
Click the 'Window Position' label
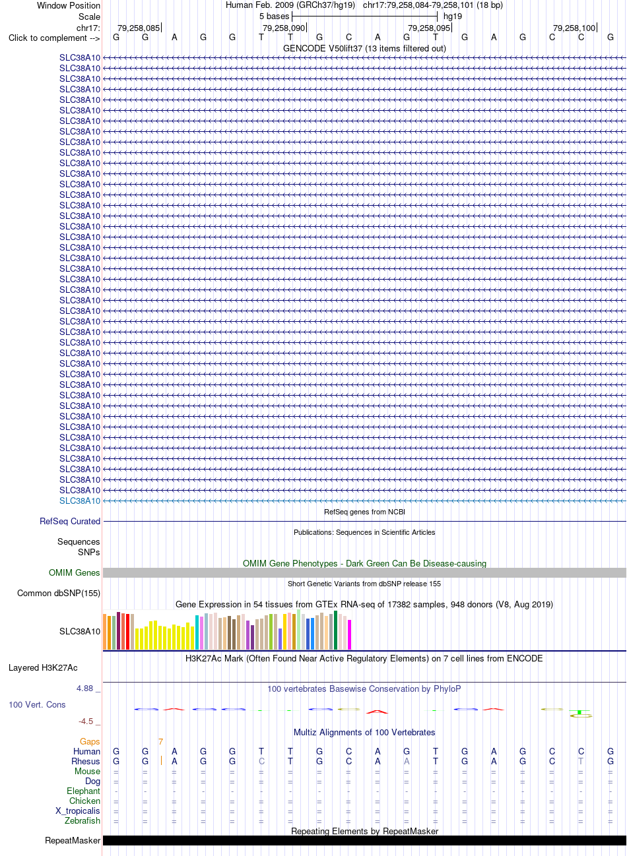tap(69, 5)
